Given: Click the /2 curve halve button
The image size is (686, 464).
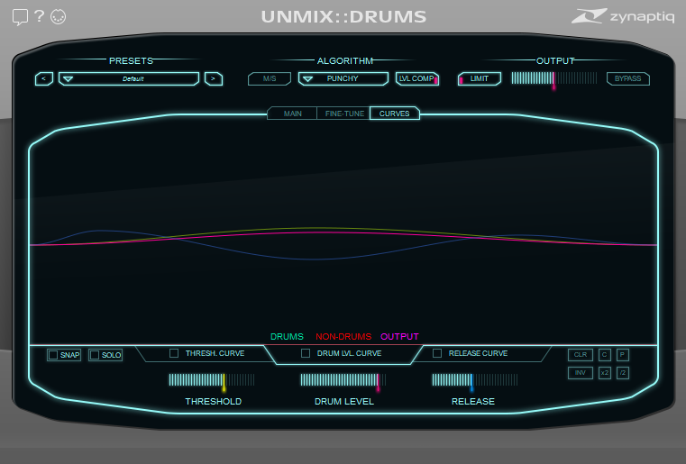Looking at the screenshot, I should pyautogui.click(x=623, y=373).
